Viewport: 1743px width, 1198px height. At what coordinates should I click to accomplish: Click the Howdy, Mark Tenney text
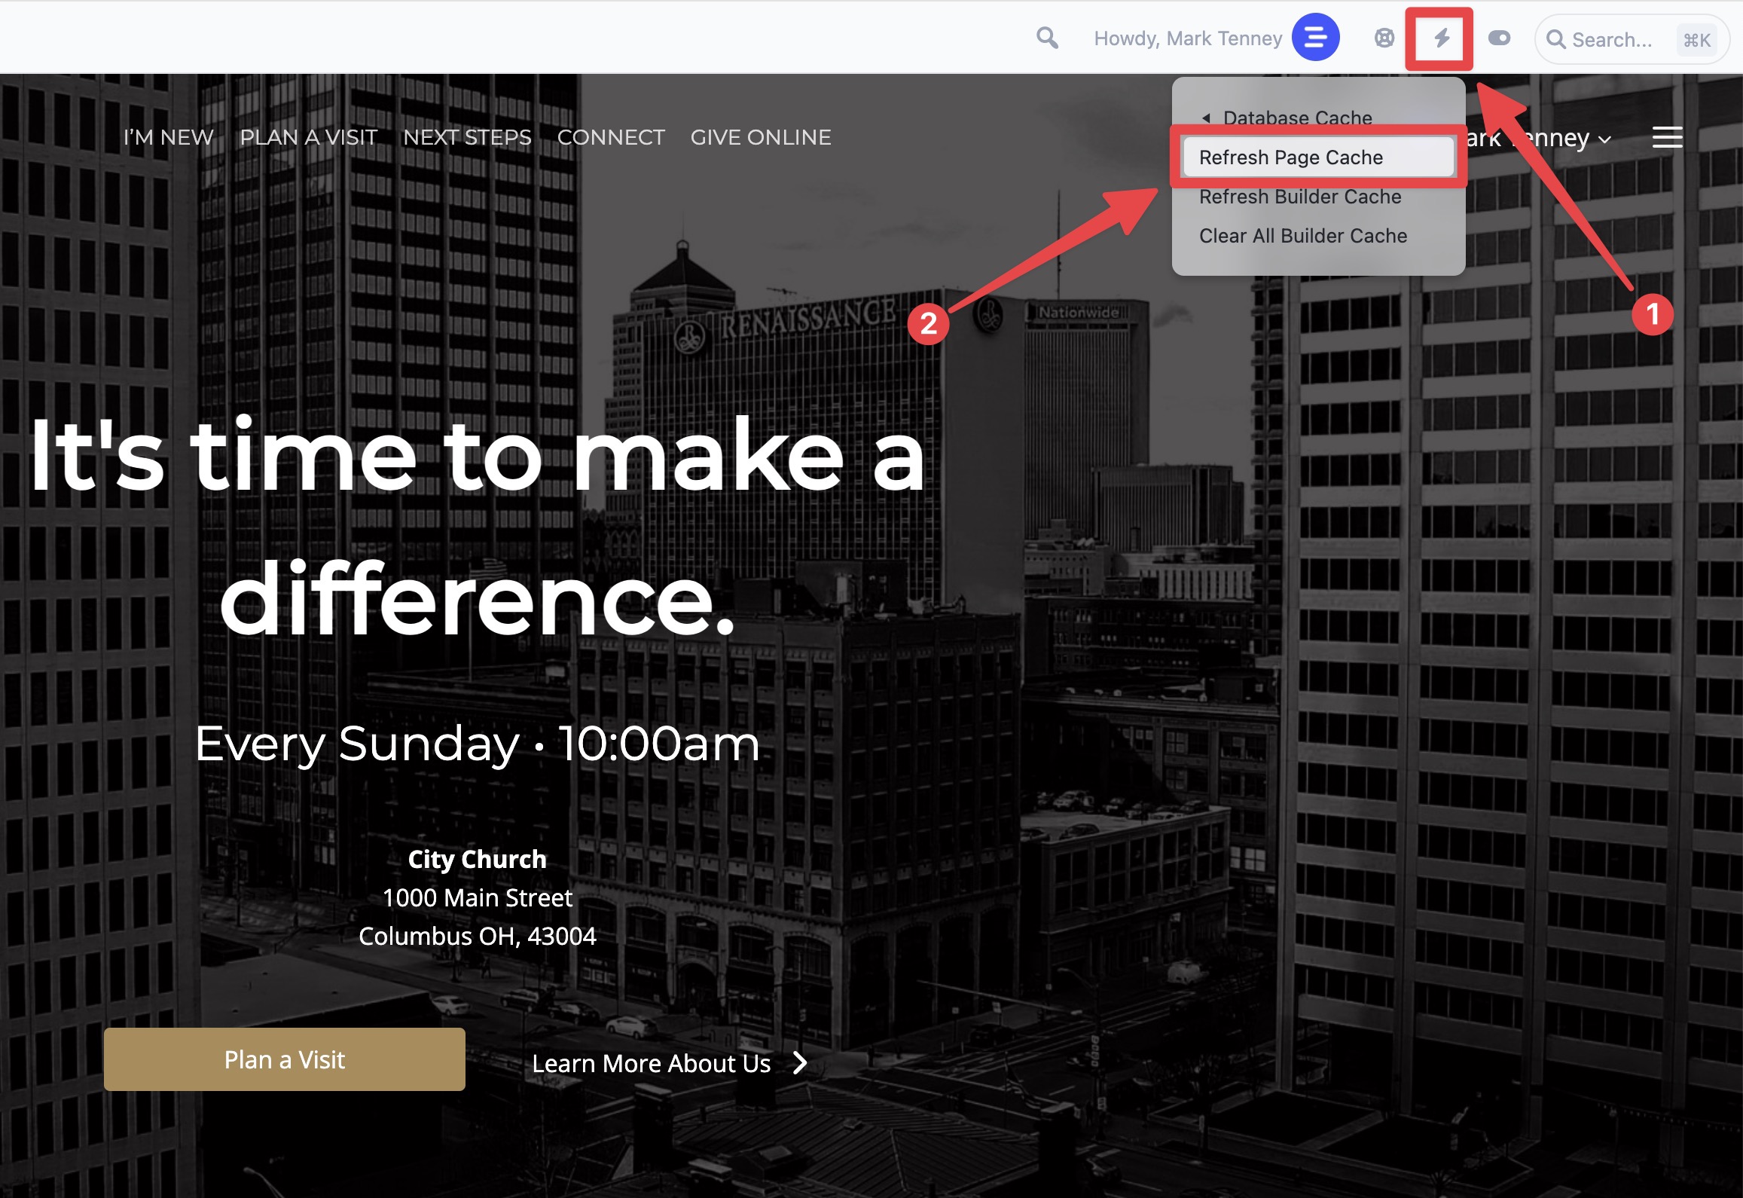coord(1188,38)
